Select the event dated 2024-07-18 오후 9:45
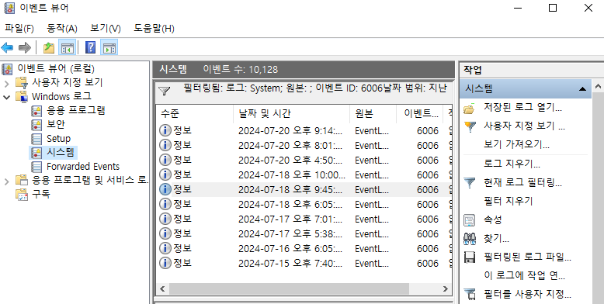604x304 pixels. tap(304, 190)
